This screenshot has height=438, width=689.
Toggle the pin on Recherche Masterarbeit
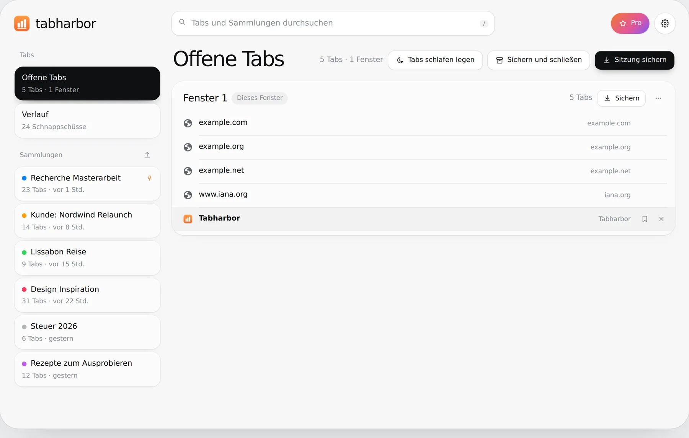pos(150,178)
